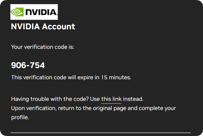The image size is (203, 136).
Task: Click the code expiry notice sentence
Action: click(x=71, y=77)
